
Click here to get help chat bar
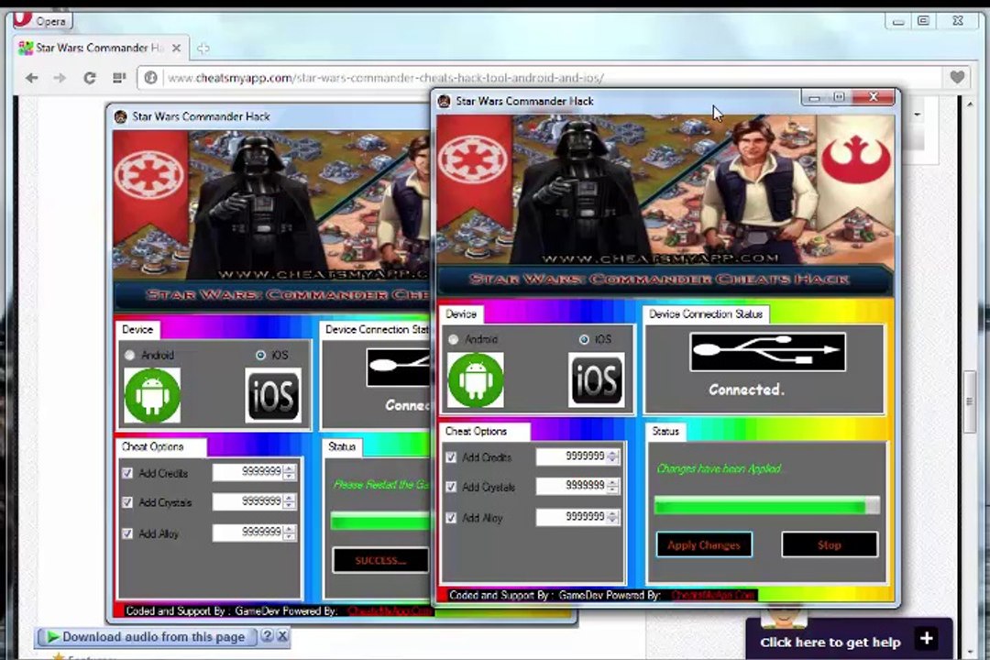[x=849, y=639]
